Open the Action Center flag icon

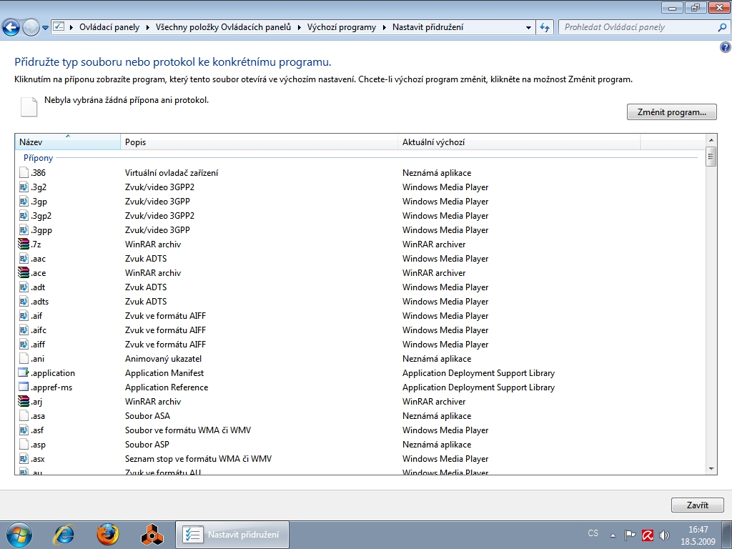[630, 535]
